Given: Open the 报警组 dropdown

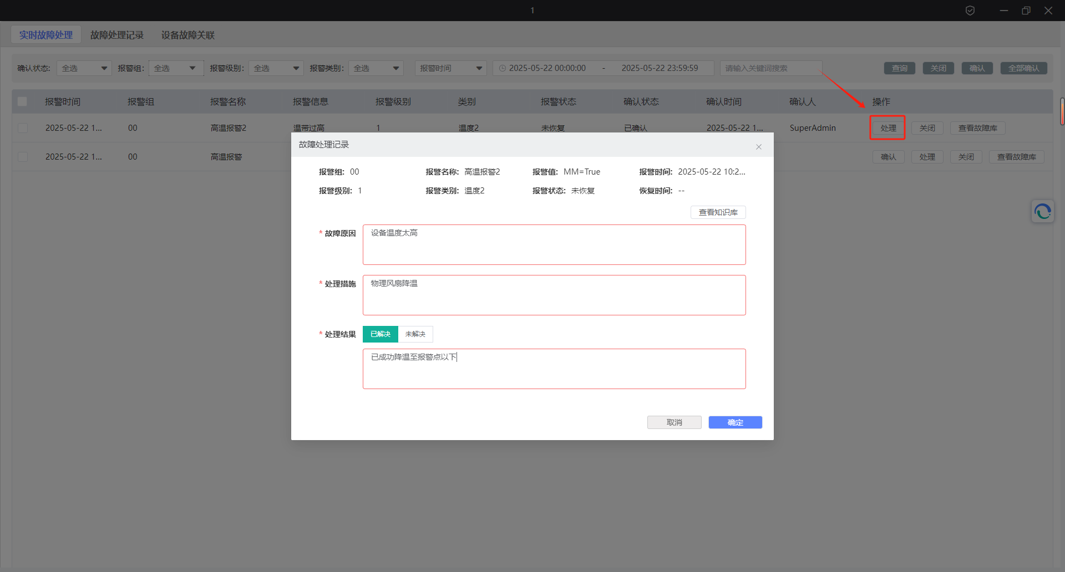Looking at the screenshot, I should (175, 68).
